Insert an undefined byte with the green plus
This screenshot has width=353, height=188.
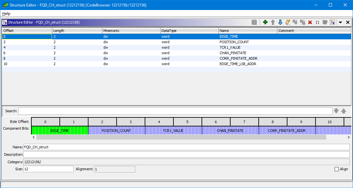(x=265, y=22)
